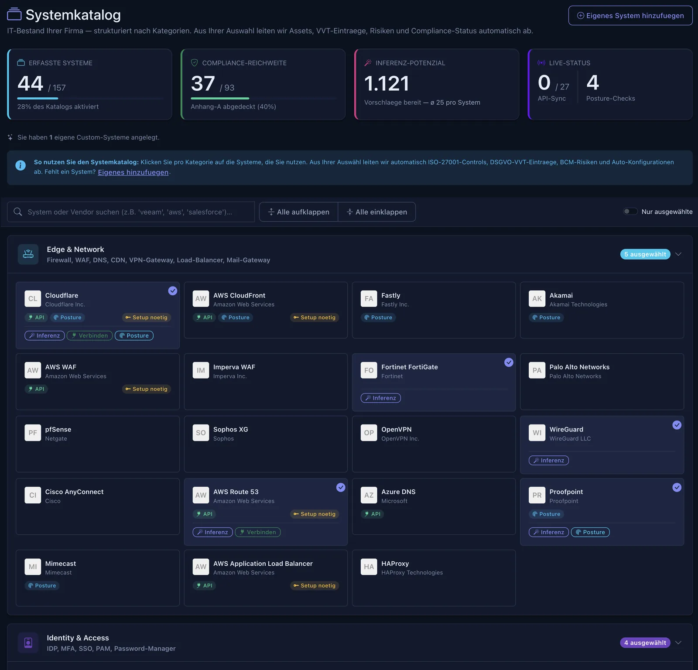Screen dimensions: 698x670
Task: Open the Inferenz-Potenzial stat card
Action: pos(437,84)
